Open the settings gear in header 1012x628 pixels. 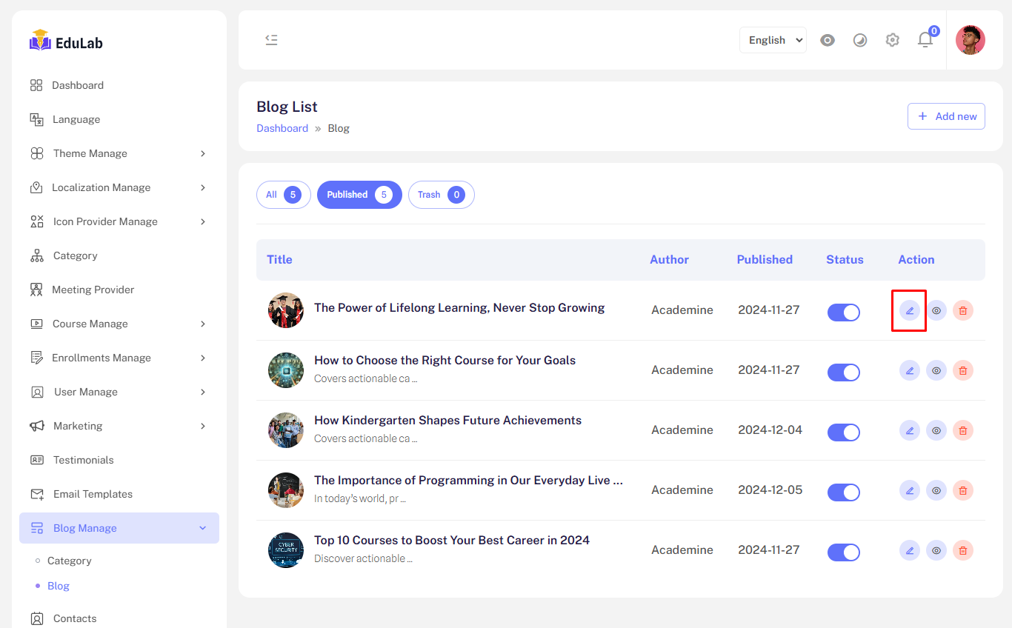(892, 40)
